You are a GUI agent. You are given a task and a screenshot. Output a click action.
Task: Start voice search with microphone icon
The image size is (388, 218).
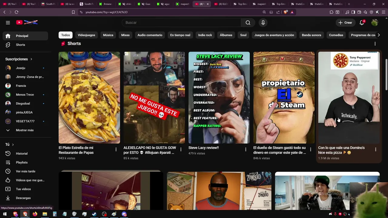(x=263, y=23)
